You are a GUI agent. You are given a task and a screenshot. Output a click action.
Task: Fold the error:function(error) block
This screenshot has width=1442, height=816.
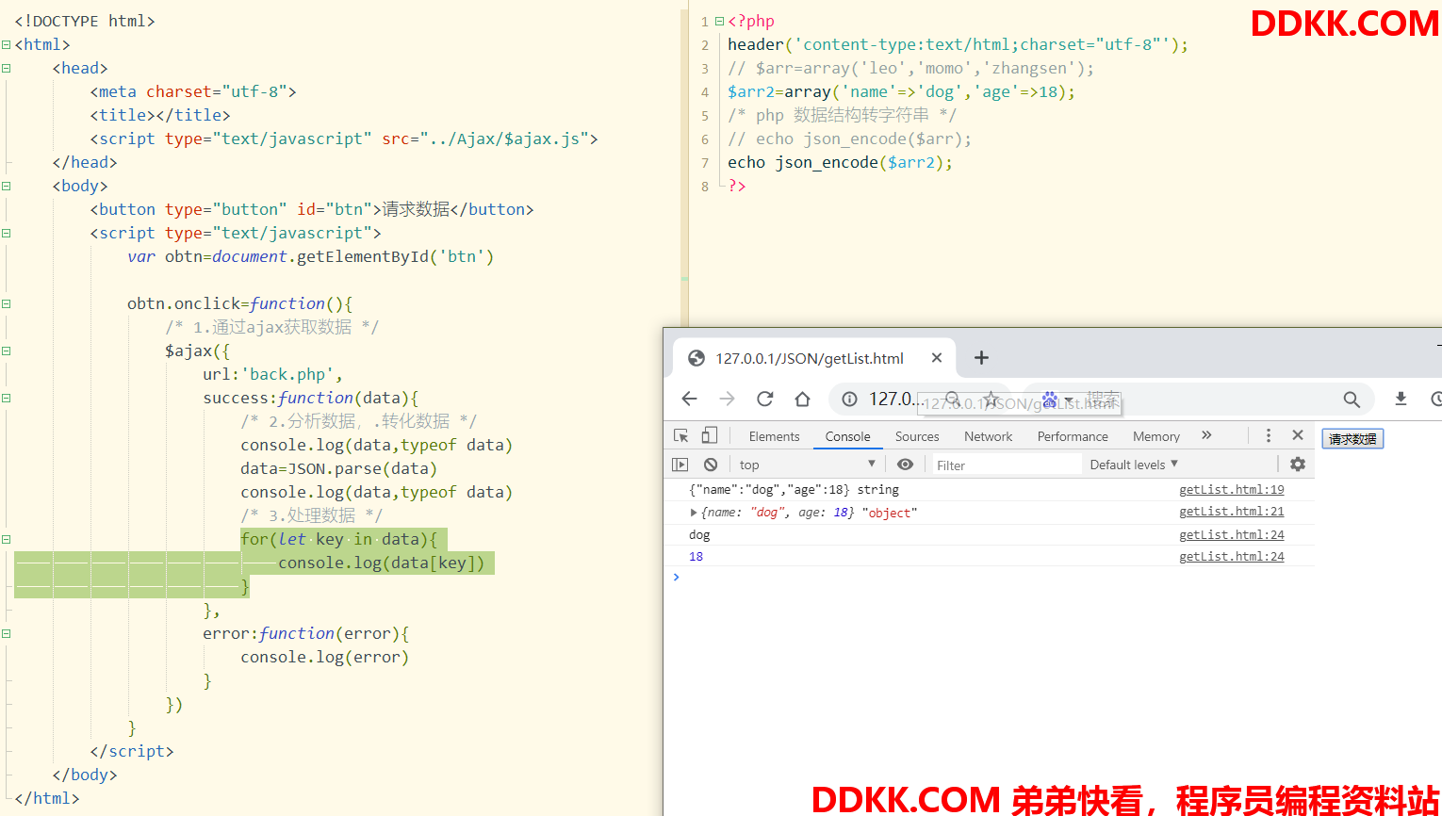pyautogui.click(x=6, y=633)
